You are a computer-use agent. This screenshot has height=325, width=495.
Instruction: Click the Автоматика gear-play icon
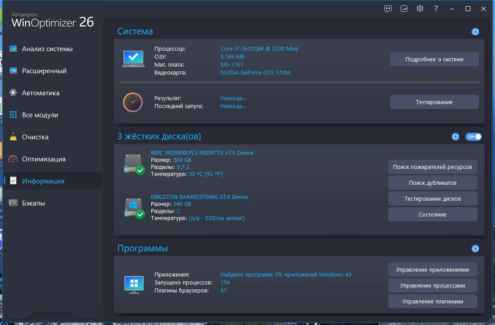click(13, 93)
